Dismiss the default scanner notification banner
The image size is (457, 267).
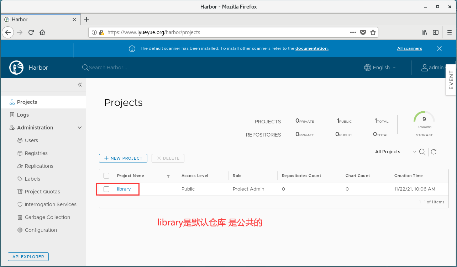[439, 48]
